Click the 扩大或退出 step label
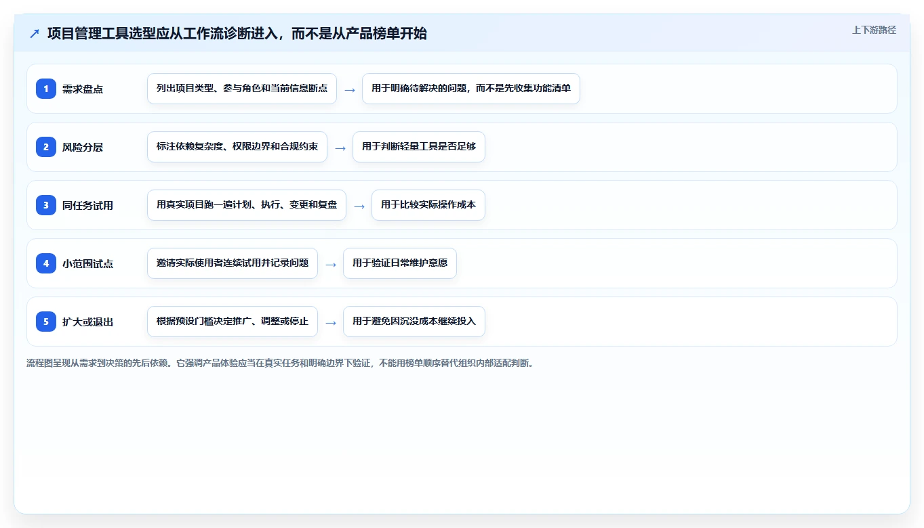 coord(87,322)
